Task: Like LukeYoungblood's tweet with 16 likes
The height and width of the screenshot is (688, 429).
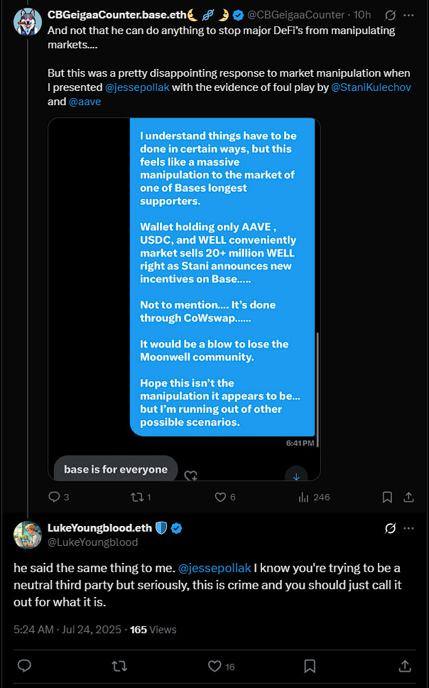Action: tap(215, 666)
